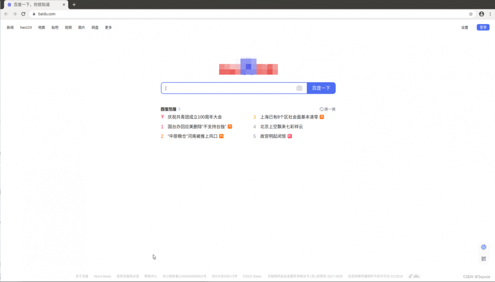This screenshot has width=495, height=282.
Task: Open a new tab with the plus icon
Action: 74,5
